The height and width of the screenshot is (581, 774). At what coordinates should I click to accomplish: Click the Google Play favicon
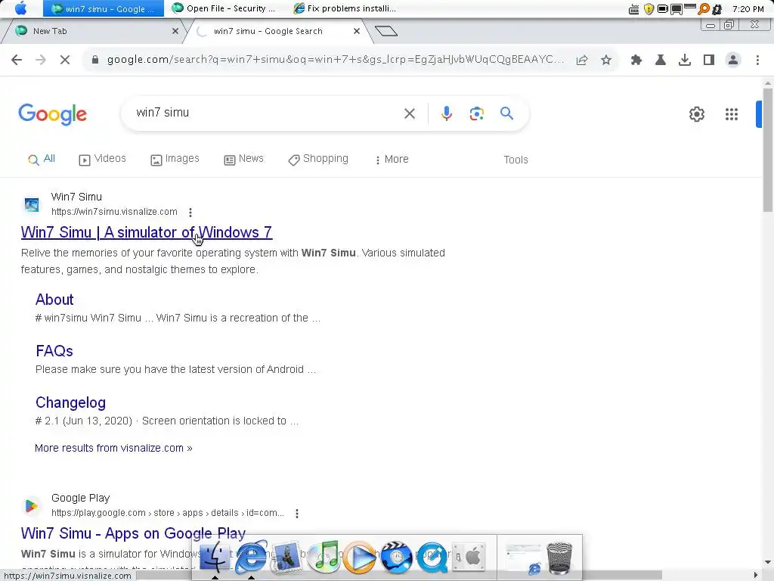coord(32,505)
